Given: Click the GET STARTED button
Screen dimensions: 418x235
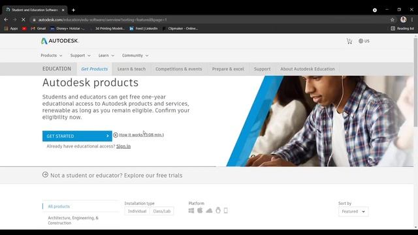Looking at the screenshot, I should [77, 136].
